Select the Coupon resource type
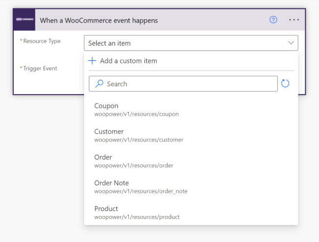Screen dimensions: 319x242 [x=106, y=106]
